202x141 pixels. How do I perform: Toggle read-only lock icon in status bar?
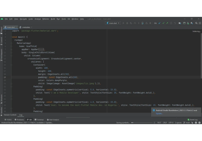tap(192, 123)
